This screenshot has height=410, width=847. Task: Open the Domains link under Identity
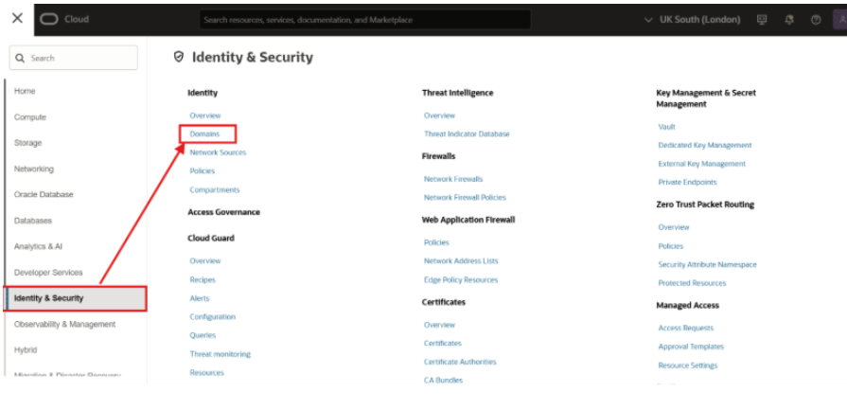[204, 134]
